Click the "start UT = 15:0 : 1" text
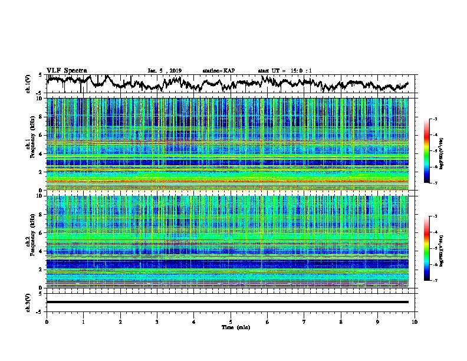Image resolution: width=467 pixels, height=361 pixels. pos(285,71)
